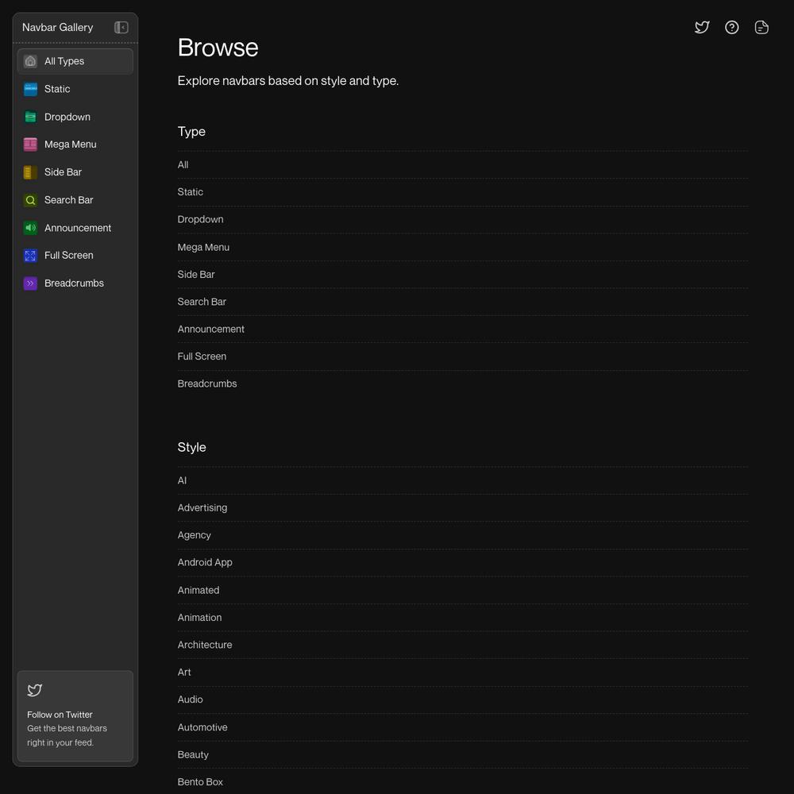Select Dropdown label in the sidebar
The image size is (794, 794).
coord(67,117)
